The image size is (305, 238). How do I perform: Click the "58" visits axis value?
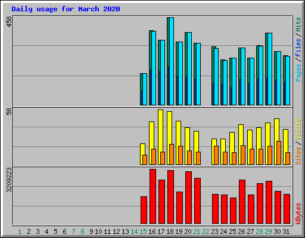[9, 111]
